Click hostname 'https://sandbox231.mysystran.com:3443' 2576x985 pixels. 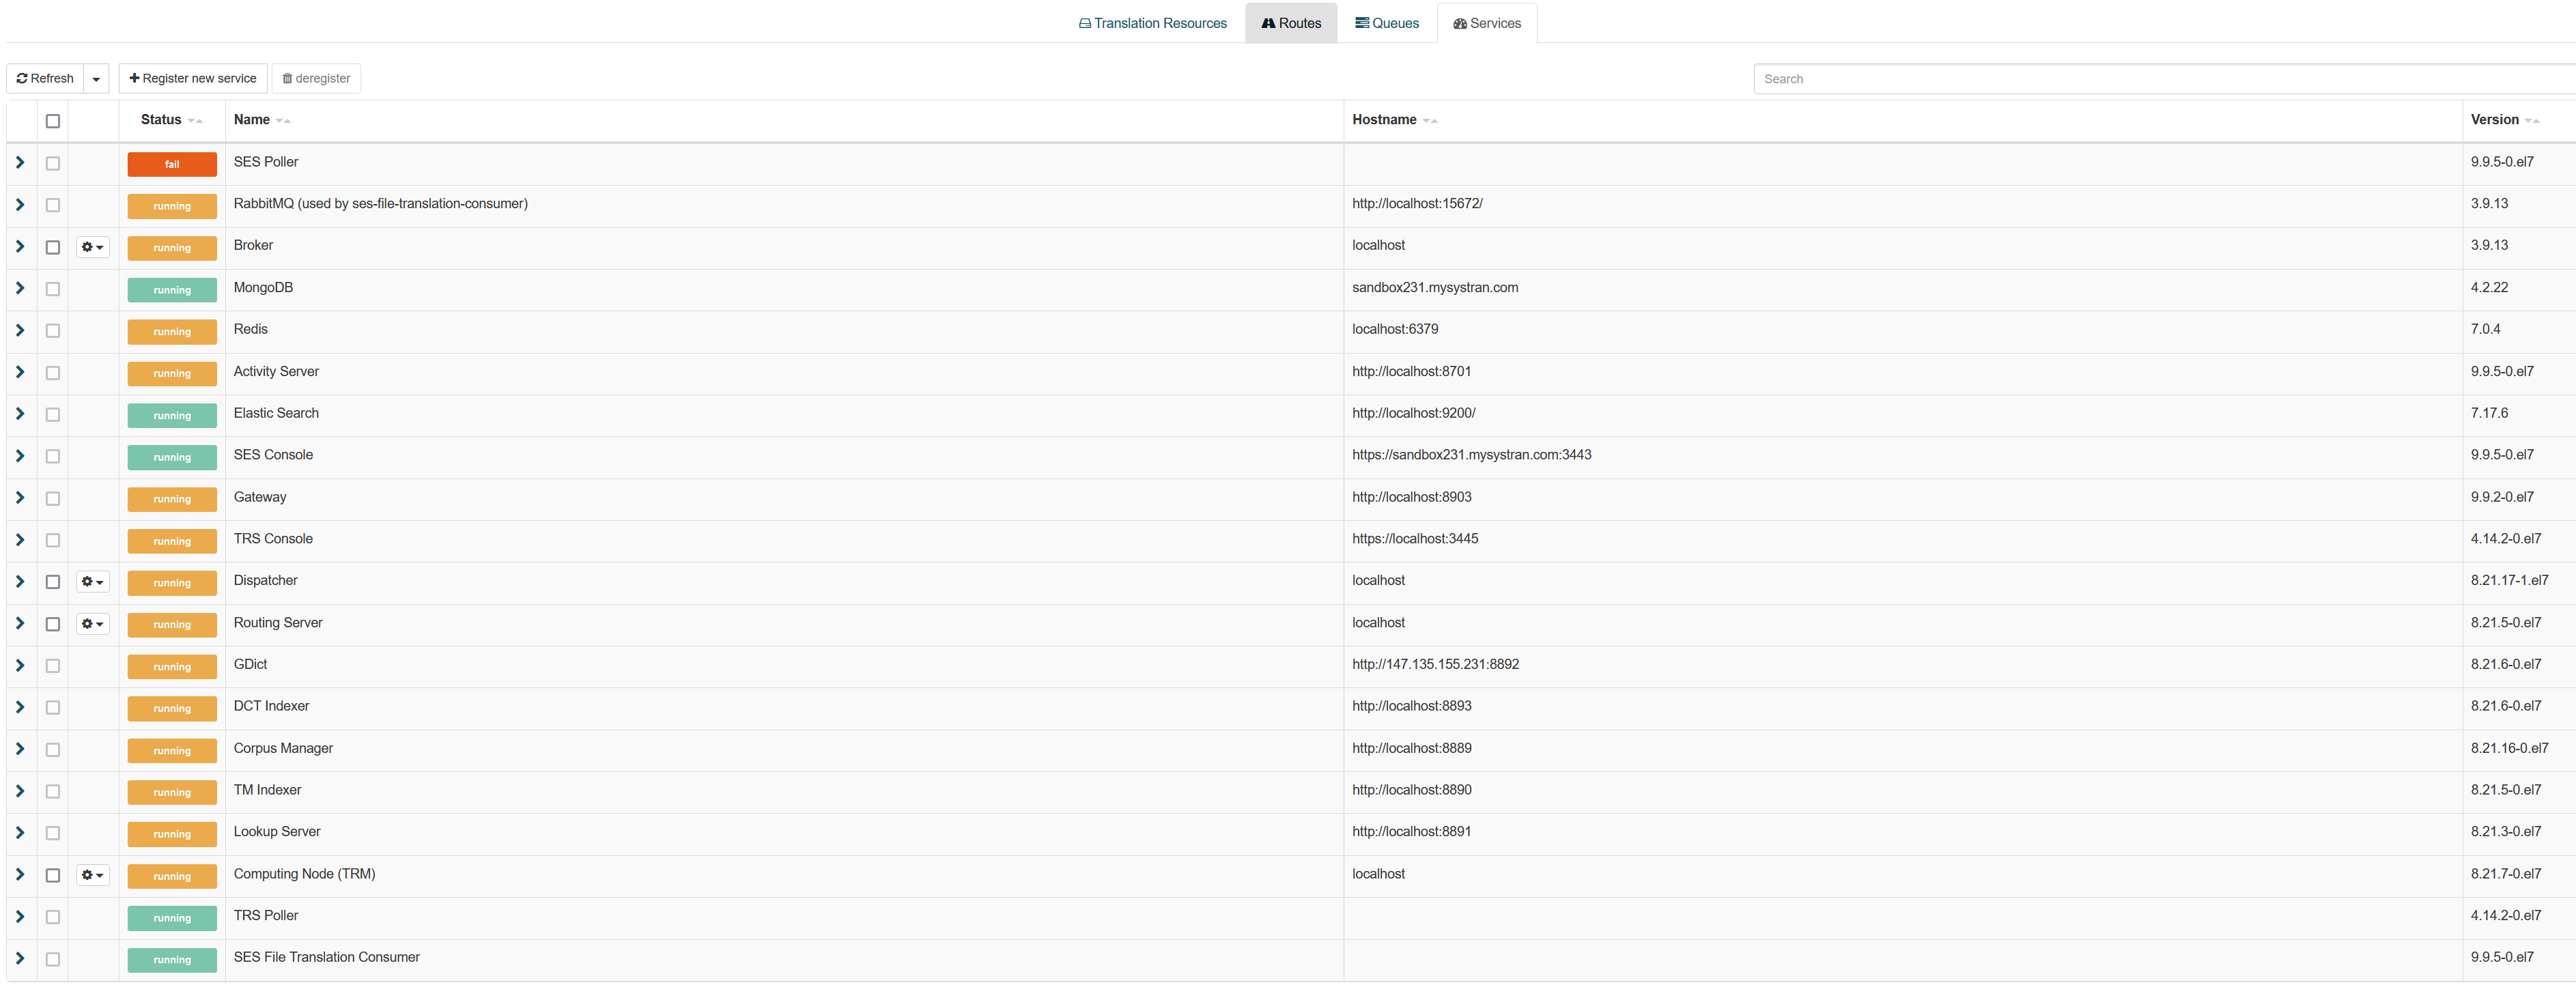(x=1471, y=455)
